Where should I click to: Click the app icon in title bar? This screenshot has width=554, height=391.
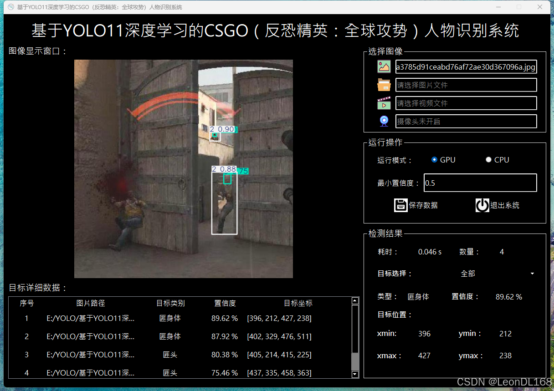coord(11,7)
